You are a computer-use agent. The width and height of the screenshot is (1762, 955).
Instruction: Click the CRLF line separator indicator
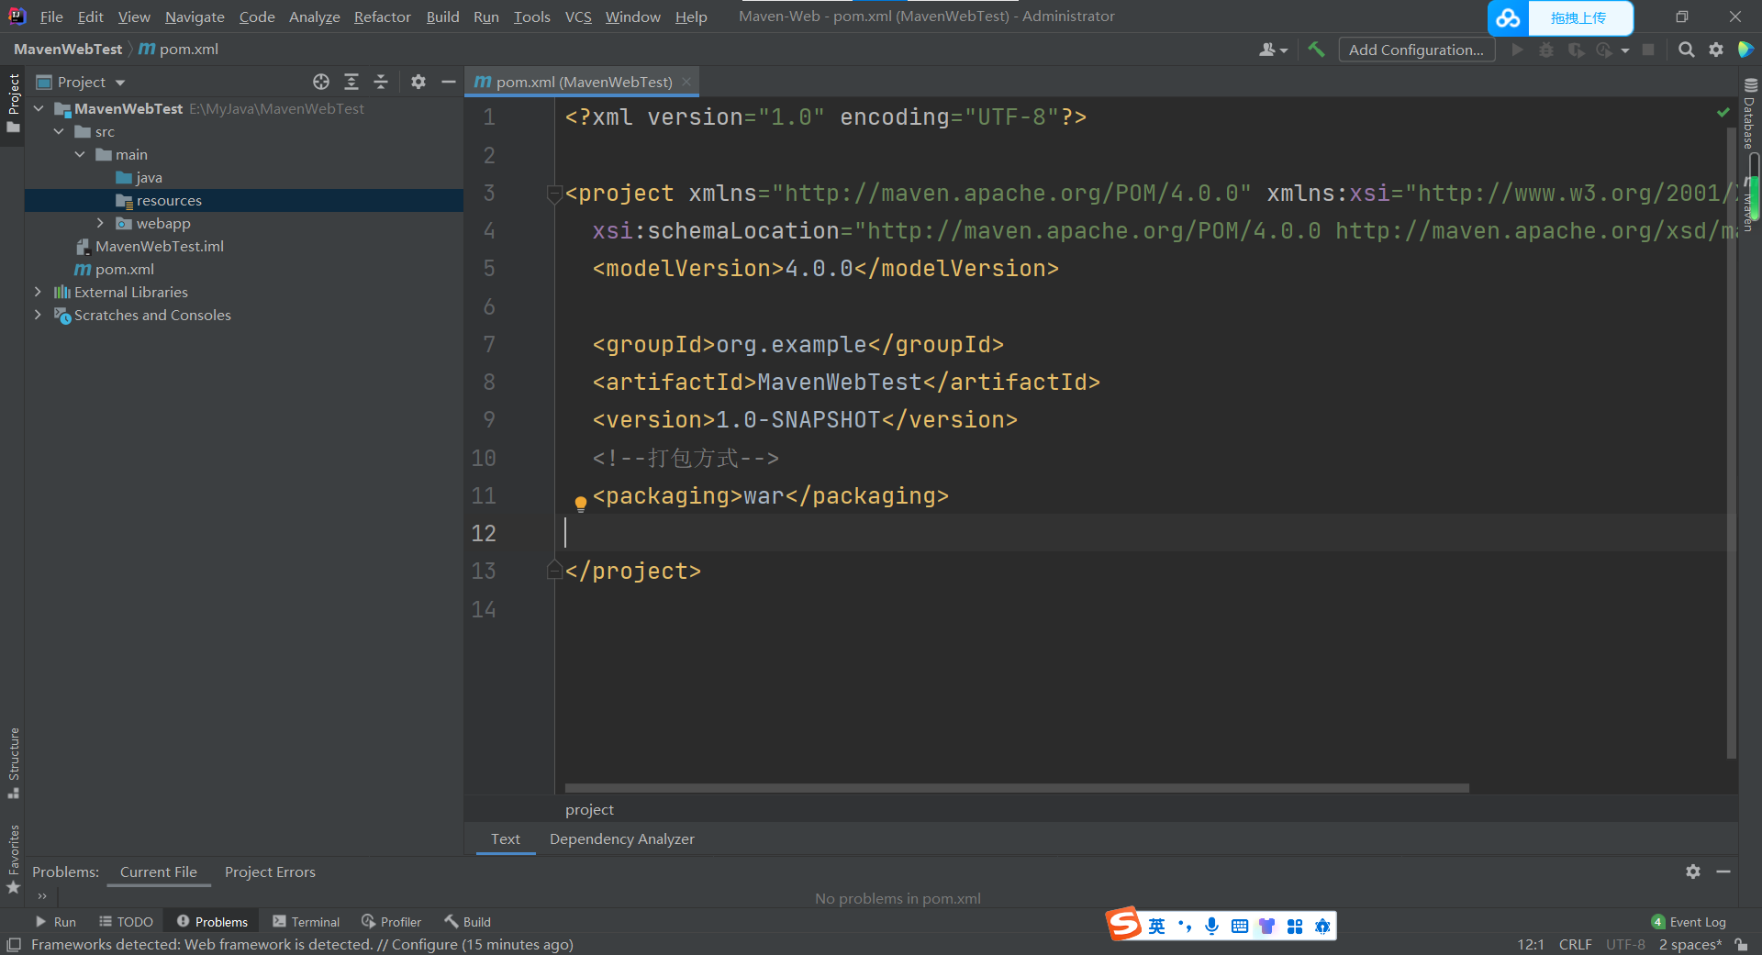coord(1575,944)
